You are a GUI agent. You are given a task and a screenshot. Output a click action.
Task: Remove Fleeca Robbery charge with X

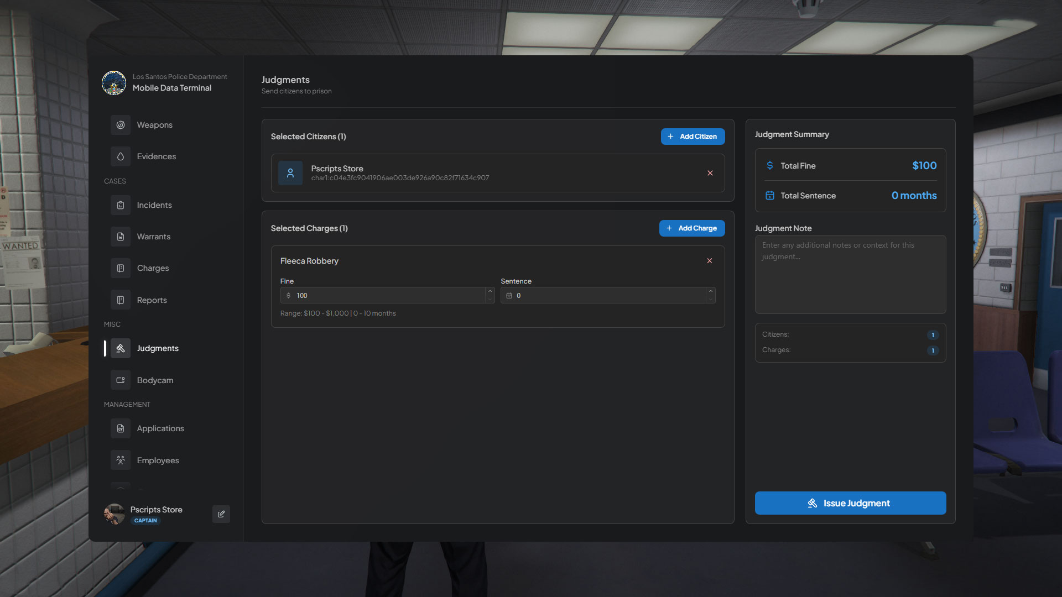710,261
